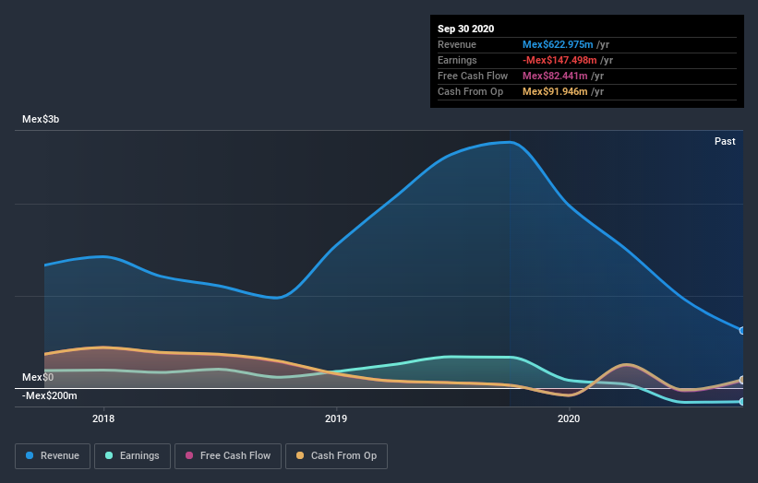
Task: Click cash from op value Mex$91.946m
Action: pyautogui.click(x=555, y=91)
